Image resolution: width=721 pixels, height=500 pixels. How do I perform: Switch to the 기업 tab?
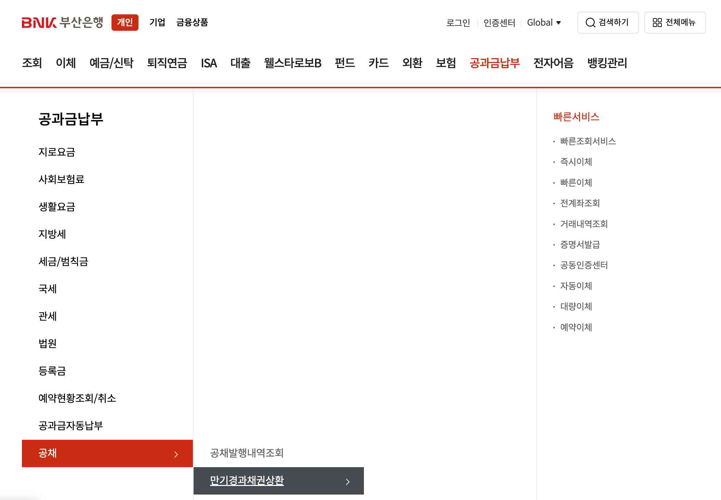(157, 23)
